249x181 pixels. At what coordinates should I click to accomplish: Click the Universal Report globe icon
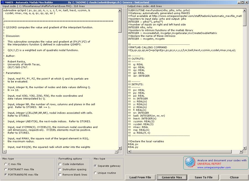[190, 163]
